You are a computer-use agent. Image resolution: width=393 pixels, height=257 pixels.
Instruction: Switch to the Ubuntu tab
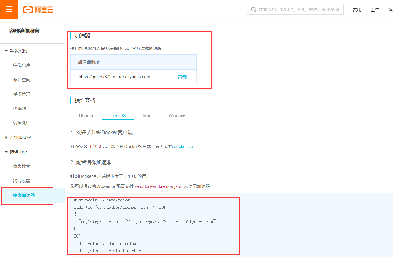86,116
